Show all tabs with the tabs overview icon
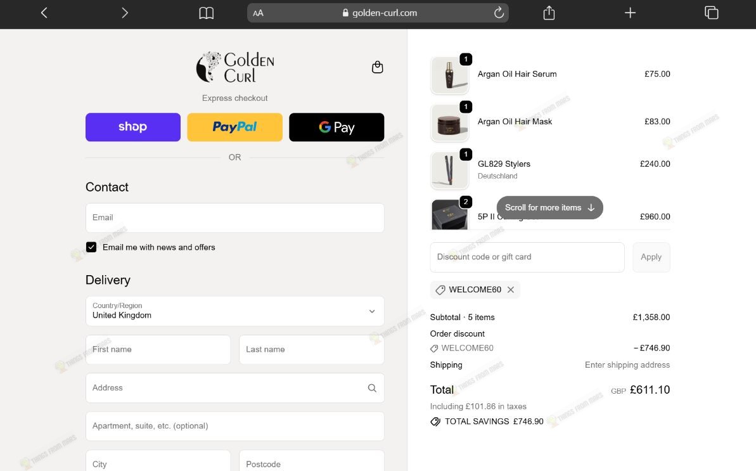This screenshot has height=471, width=756. (x=711, y=13)
